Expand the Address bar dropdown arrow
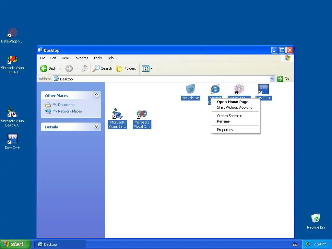The height and width of the screenshot is (249, 332). click(272, 79)
